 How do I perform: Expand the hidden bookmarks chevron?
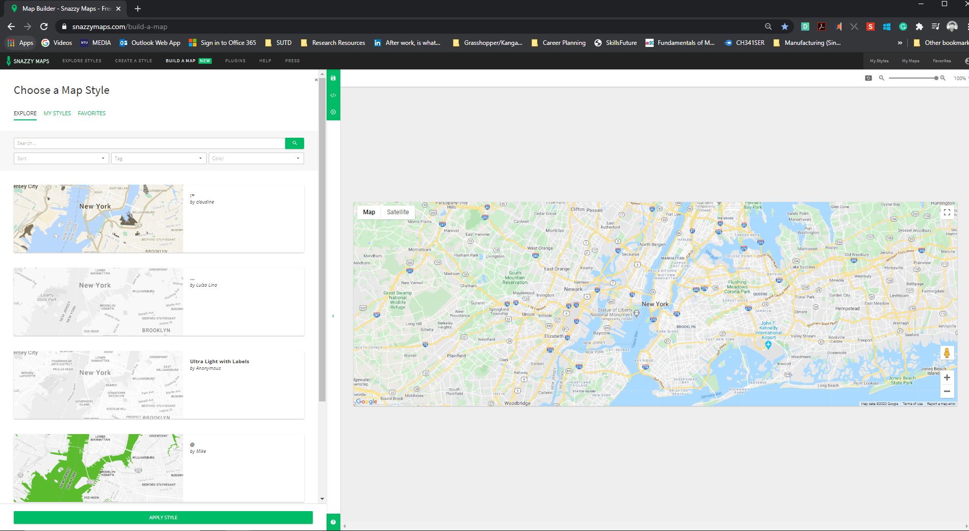pyautogui.click(x=900, y=43)
